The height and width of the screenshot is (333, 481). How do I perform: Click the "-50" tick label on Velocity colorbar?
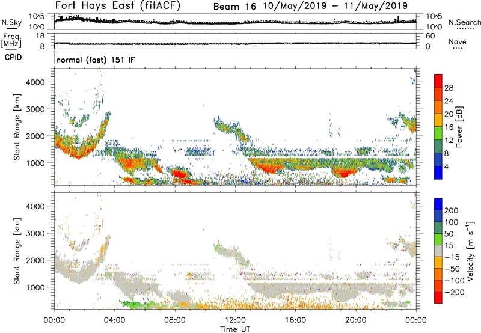point(452,269)
